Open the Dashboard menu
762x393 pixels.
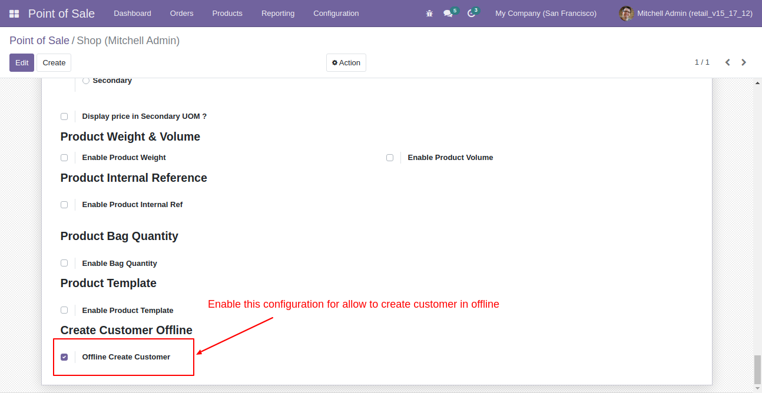[132, 14]
